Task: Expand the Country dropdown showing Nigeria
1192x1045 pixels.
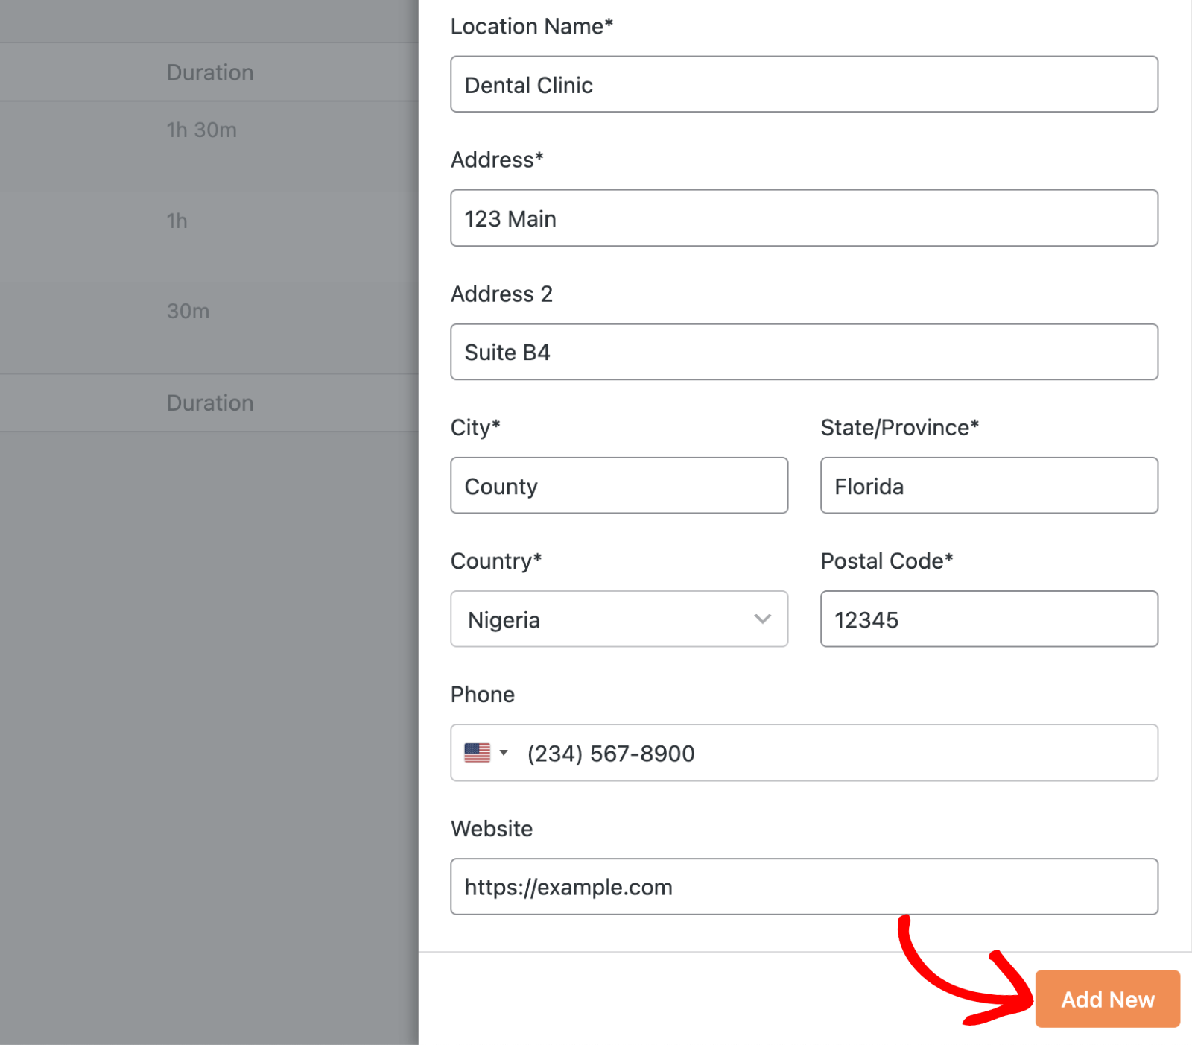Action: point(618,619)
